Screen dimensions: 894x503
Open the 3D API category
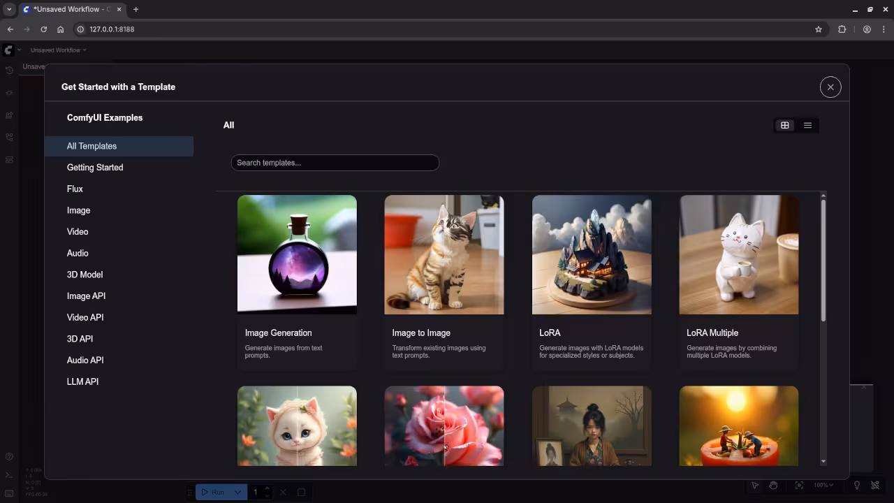119,339
